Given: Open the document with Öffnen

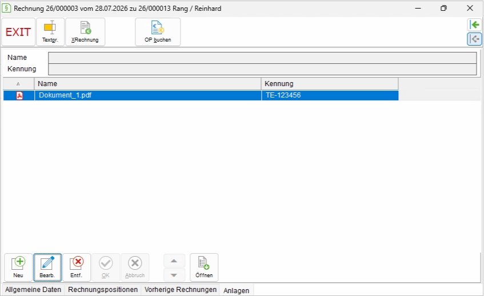Looking at the screenshot, I should pyautogui.click(x=204, y=267).
